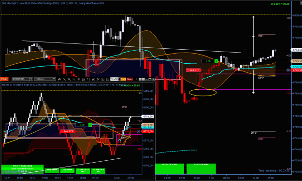Screen dimensions: 302x181
Task: Click the toolbar icon right of crosshair cursor
Action: click(x=84, y=79)
